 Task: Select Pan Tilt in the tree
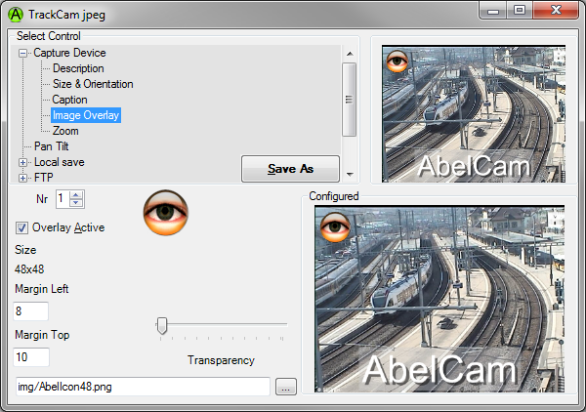[51, 146]
